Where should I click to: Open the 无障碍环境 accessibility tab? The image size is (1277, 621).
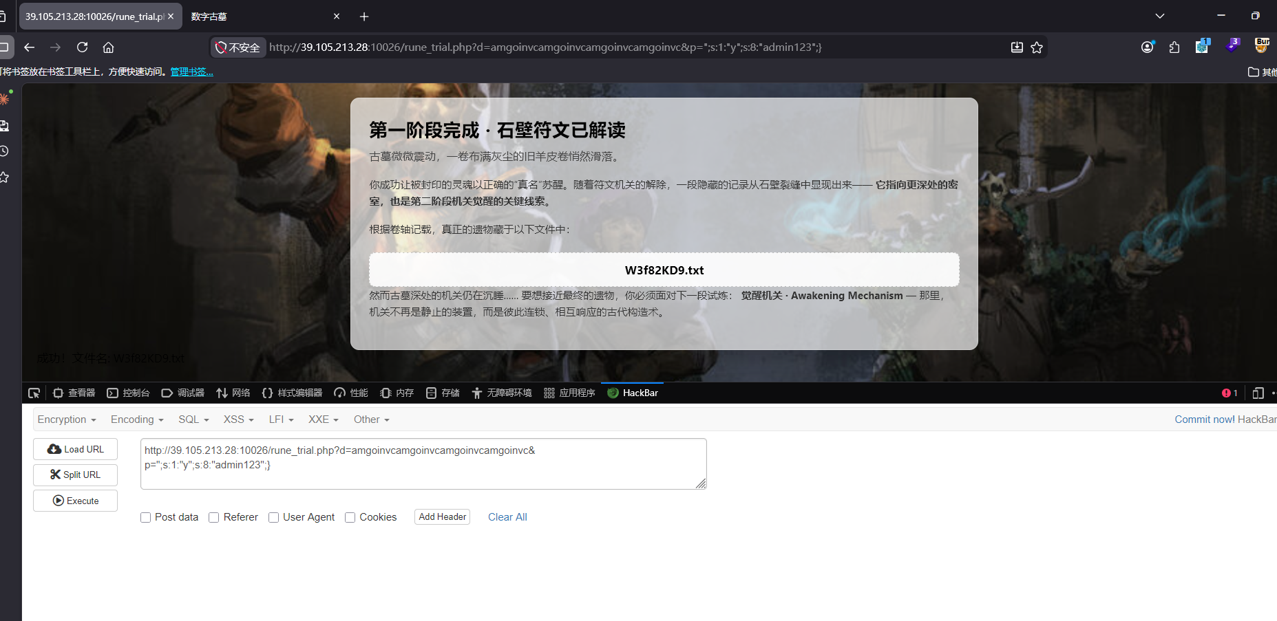tap(502, 393)
